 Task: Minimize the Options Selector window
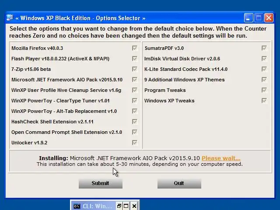(x=248, y=18)
